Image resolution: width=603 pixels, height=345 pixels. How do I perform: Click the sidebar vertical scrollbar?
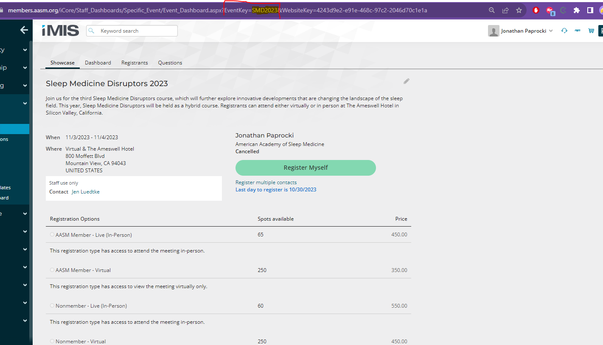[x=31, y=191]
